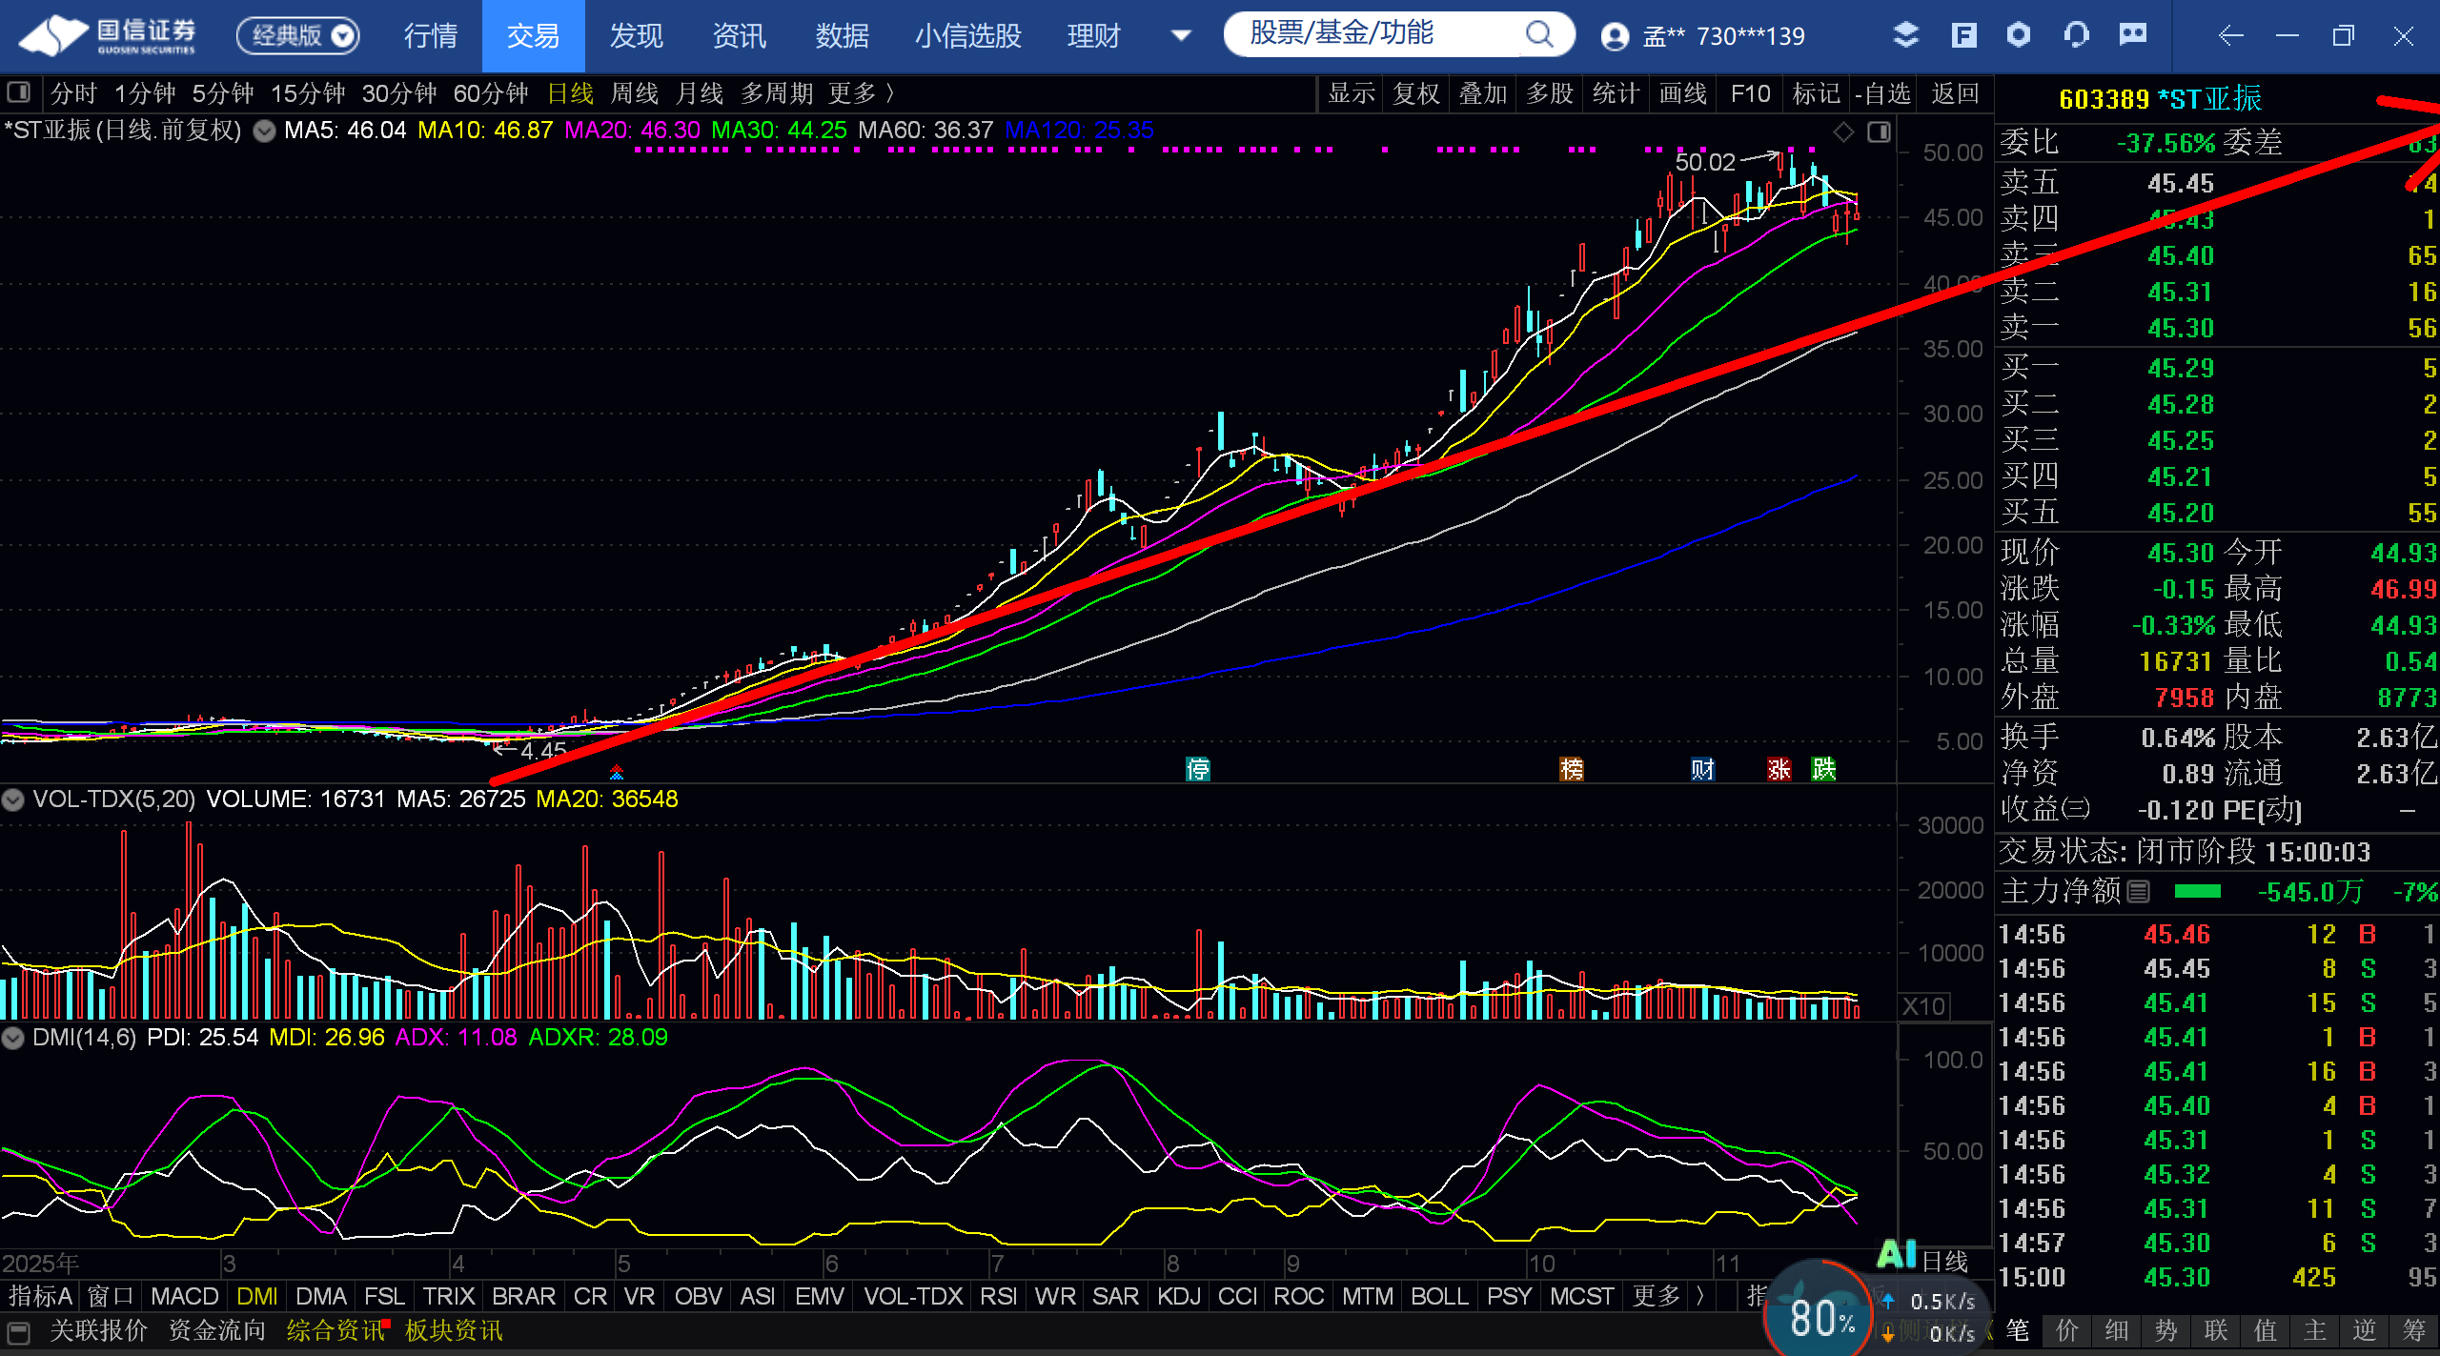The image size is (2440, 1356).
Task: Open the 经典版 version dropdown
Action: coord(298,36)
